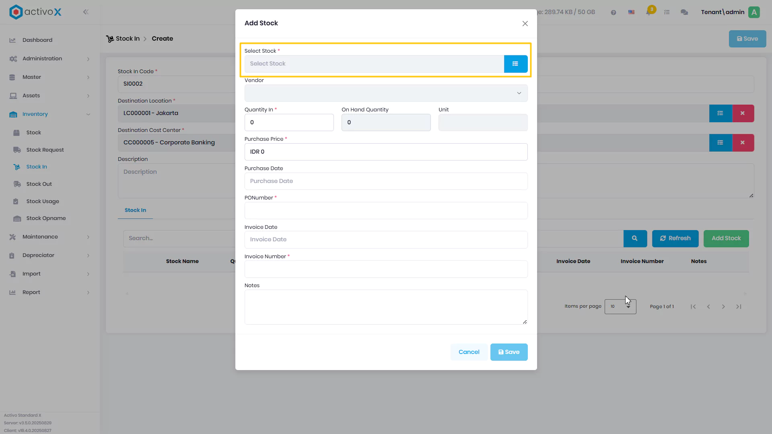Open Stock Usage in sidebar
The image size is (772, 434).
click(43, 202)
